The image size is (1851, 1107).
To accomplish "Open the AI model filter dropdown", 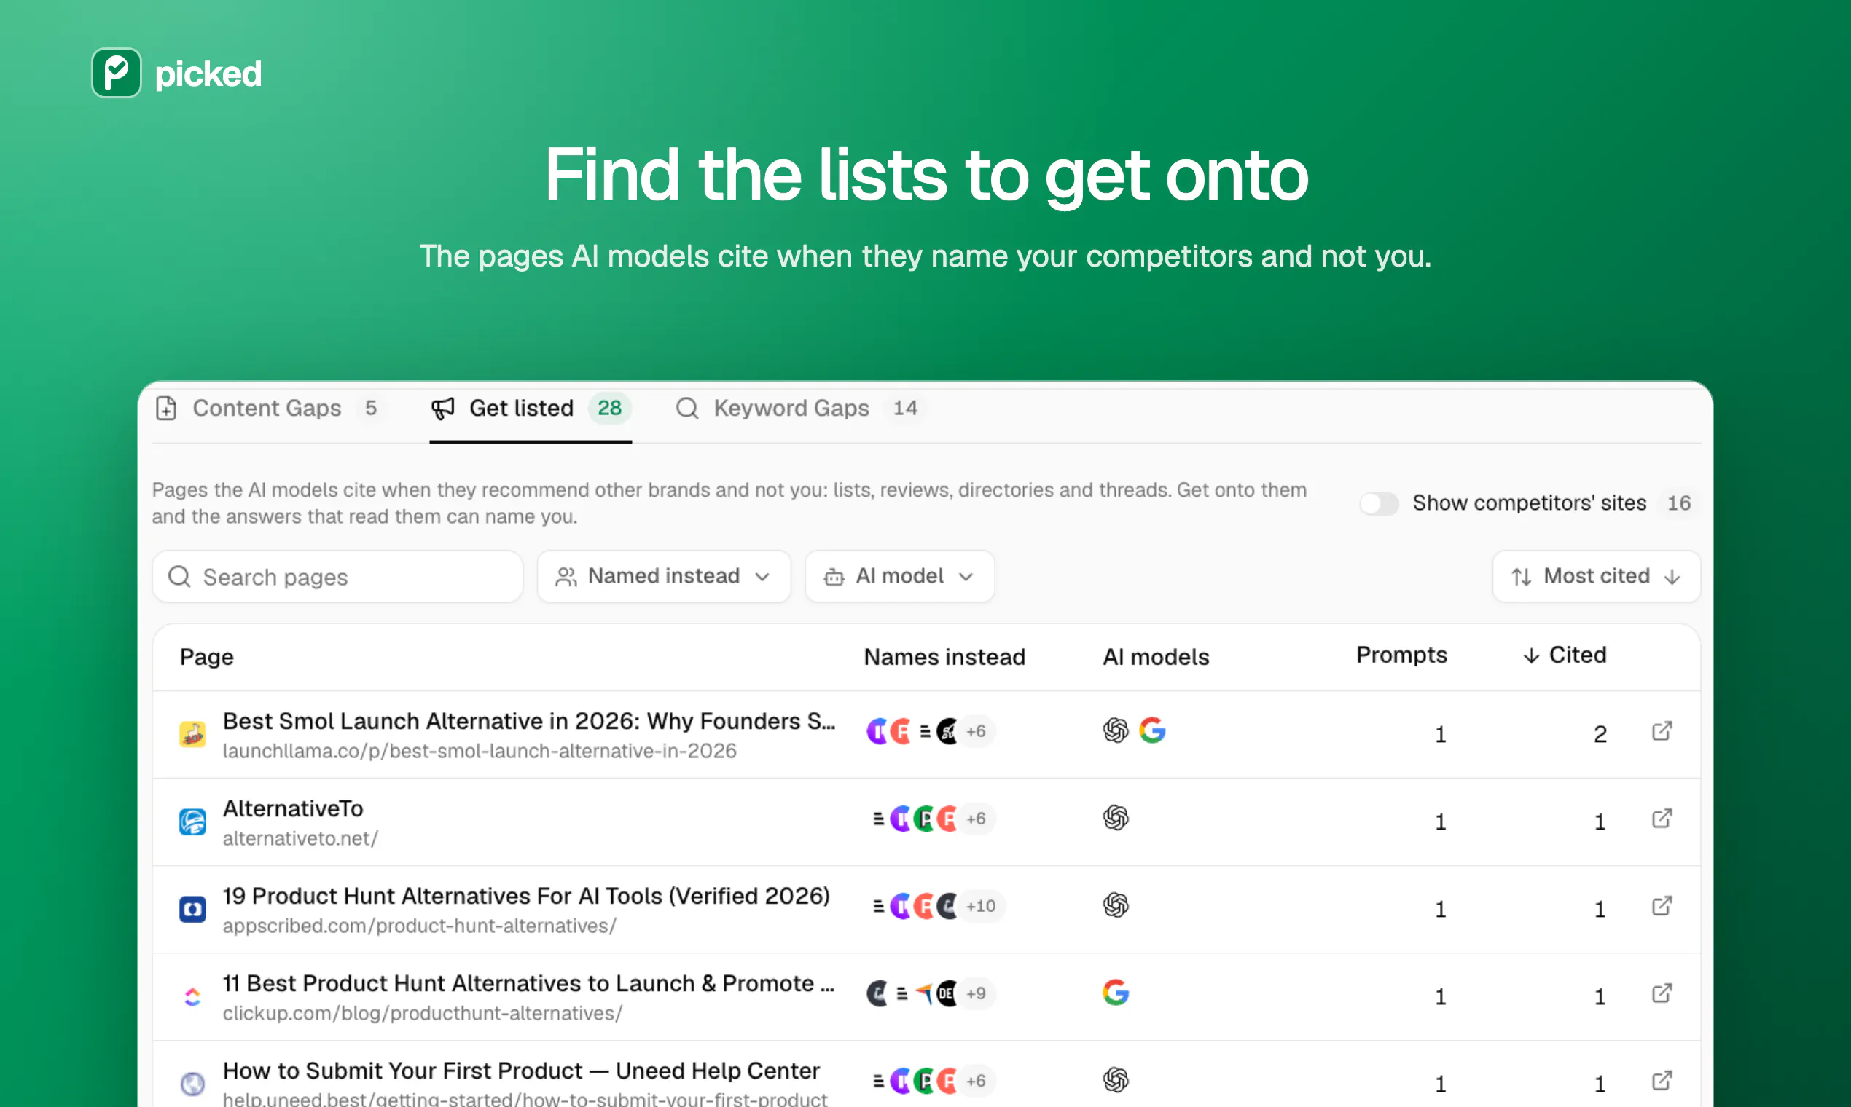I will [899, 576].
